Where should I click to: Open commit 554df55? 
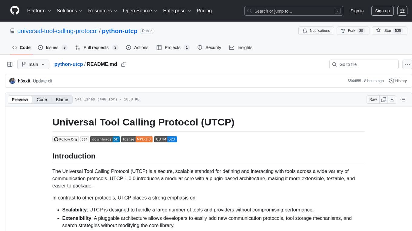coord(354,81)
